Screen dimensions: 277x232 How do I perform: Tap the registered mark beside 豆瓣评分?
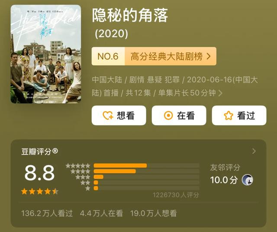click(55, 151)
